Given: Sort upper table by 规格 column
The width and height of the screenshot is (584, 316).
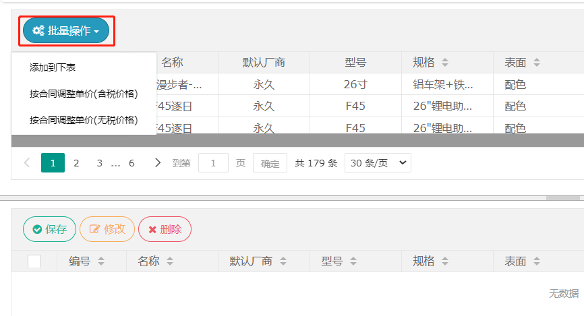Looking at the screenshot, I should 445,63.
